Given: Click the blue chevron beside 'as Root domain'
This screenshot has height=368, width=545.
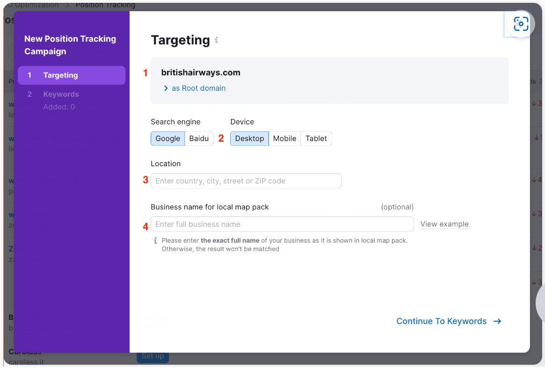Looking at the screenshot, I should pyautogui.click(x=166, y=88).
